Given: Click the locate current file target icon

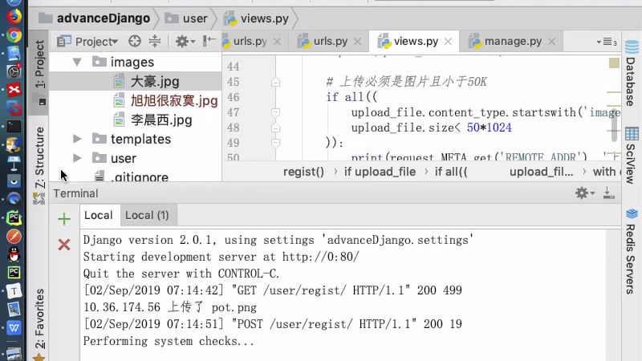Looking at the screenshot, I should click(135, 41).
